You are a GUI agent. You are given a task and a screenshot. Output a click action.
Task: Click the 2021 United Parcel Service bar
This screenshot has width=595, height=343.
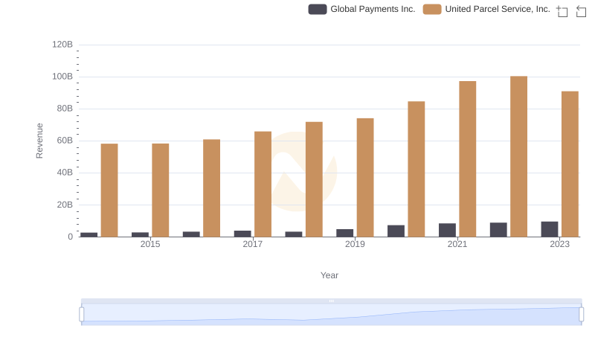468,159
